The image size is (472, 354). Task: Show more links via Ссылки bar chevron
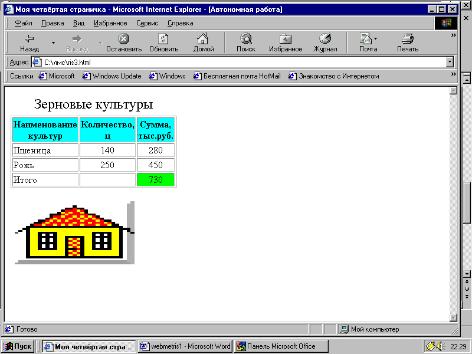click(453, 74)
